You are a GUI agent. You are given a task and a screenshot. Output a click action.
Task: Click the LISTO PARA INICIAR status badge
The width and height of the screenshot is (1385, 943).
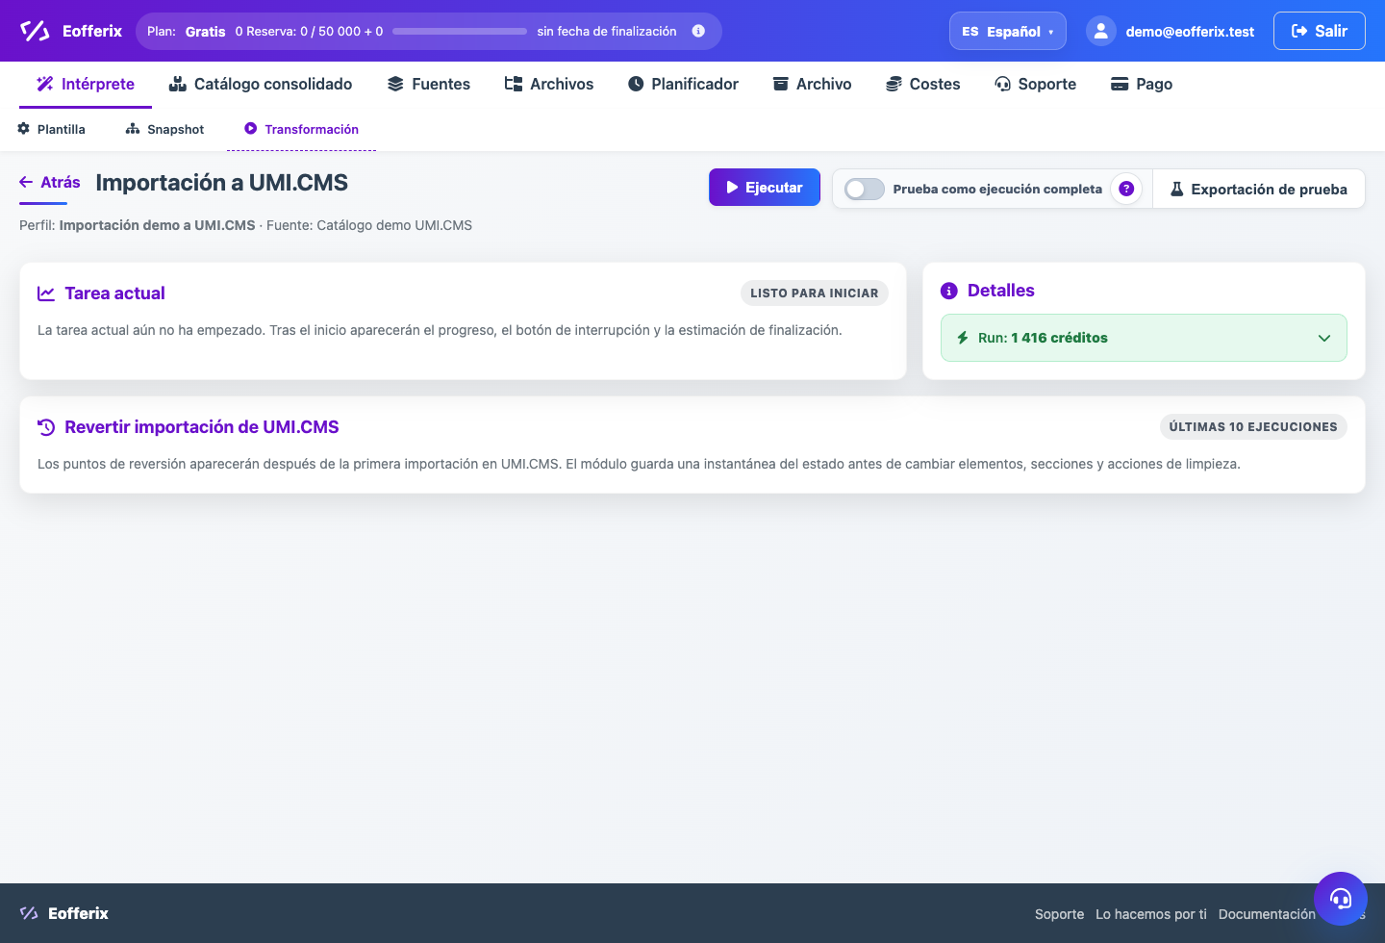coord(815,293)
